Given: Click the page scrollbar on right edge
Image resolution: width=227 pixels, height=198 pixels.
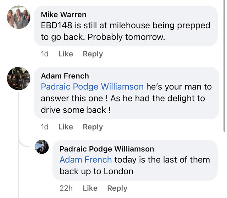Looking at the screenshot, I should click(224, 66).
